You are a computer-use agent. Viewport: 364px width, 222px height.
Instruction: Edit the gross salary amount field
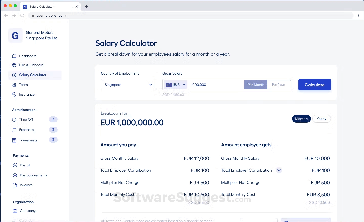coord(214,85)
